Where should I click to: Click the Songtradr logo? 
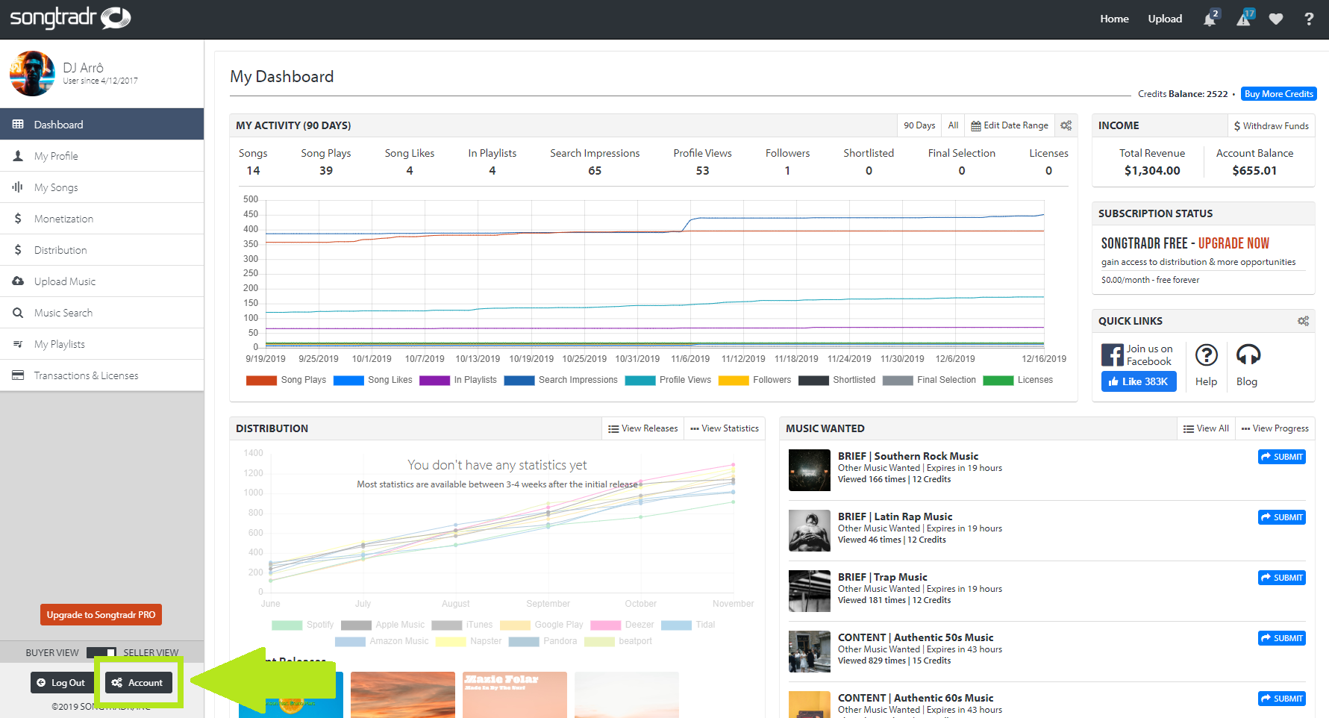(70, 18)
